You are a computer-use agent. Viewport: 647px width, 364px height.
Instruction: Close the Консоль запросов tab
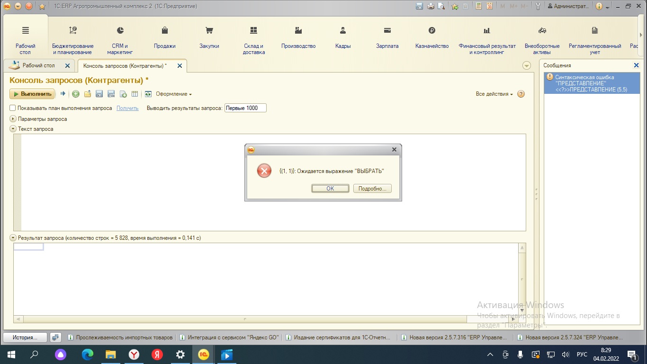point(180,66)
